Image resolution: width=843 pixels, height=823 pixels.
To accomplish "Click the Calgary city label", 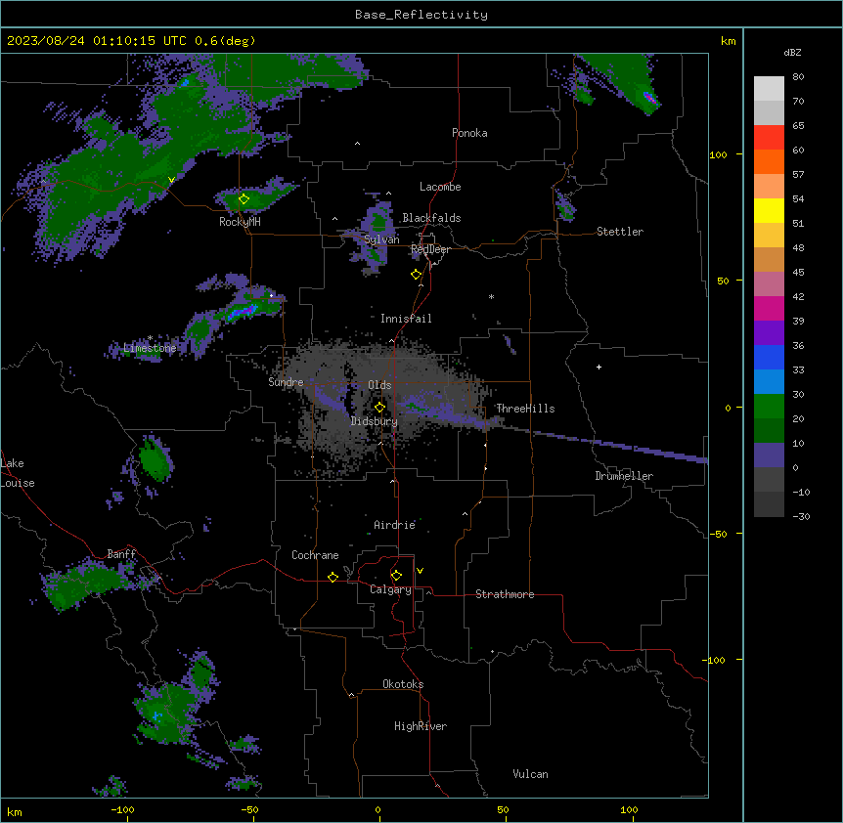I will pyautogui.click(x=390, y=589).
